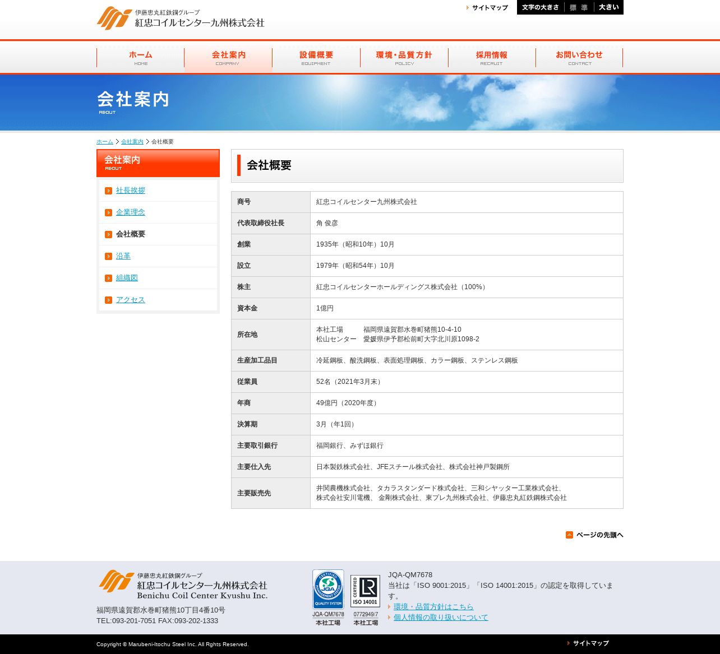Click the 創業 value 1935年（昭和10年）10月
The width and height of the screenshot is (720, 654).
point(356,244)
